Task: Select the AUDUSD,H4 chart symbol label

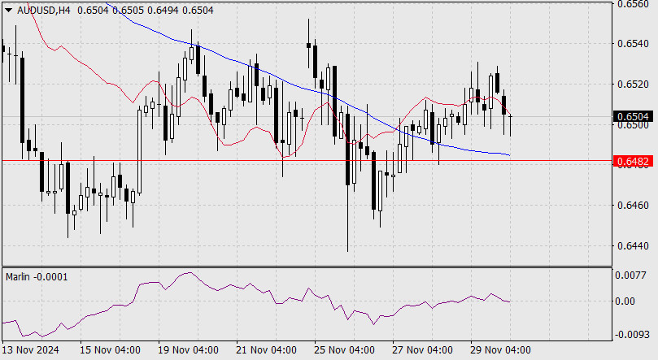Action: coord(44,11)
